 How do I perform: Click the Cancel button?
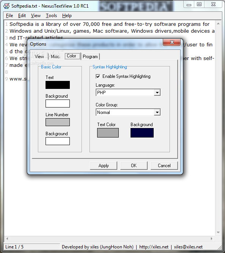pos(164,166)
